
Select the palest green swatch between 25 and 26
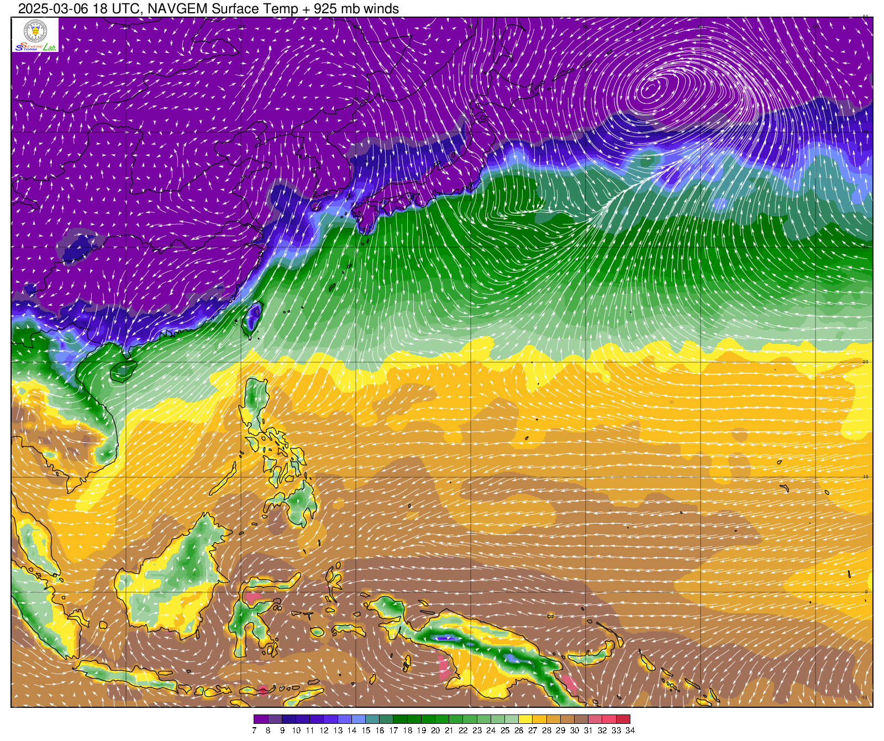click(x=512, y=719)
